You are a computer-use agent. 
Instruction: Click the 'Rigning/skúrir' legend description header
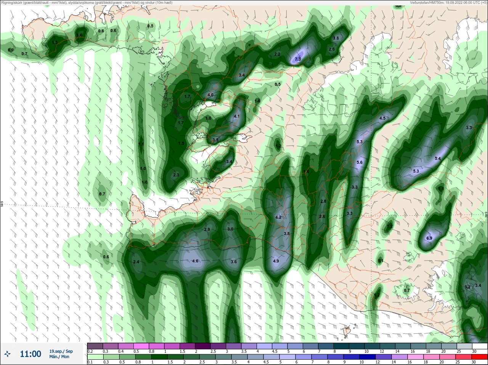point(87,3)
